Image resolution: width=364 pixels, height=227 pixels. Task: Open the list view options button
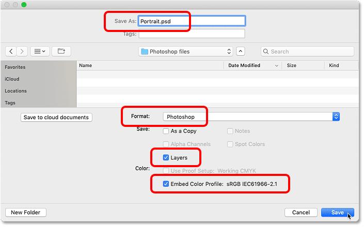[x=40, y=51]
